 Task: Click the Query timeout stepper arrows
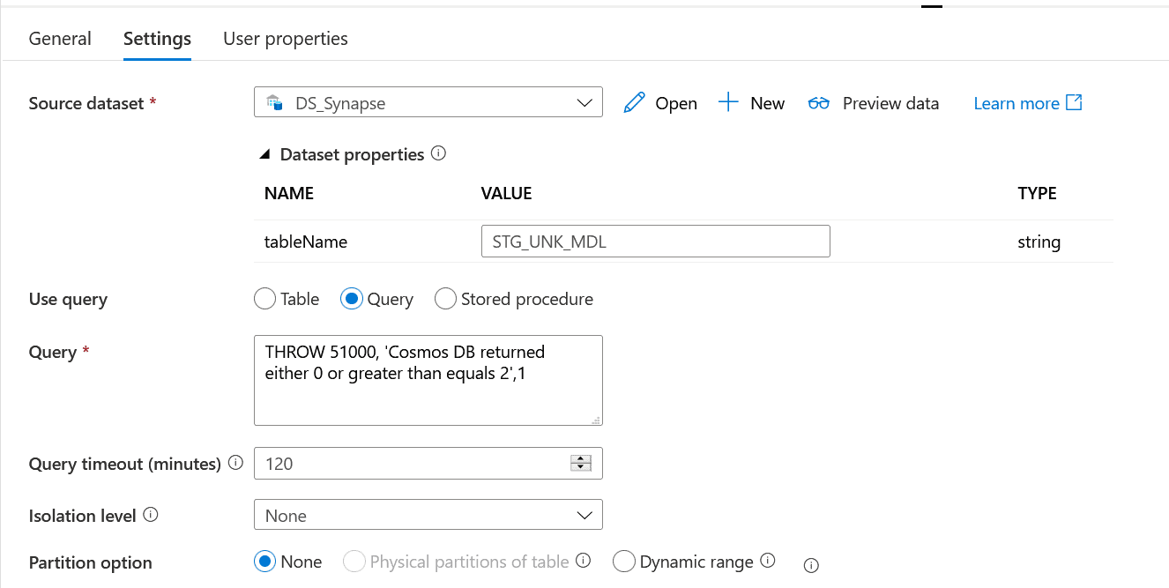(x=580, y=463)
